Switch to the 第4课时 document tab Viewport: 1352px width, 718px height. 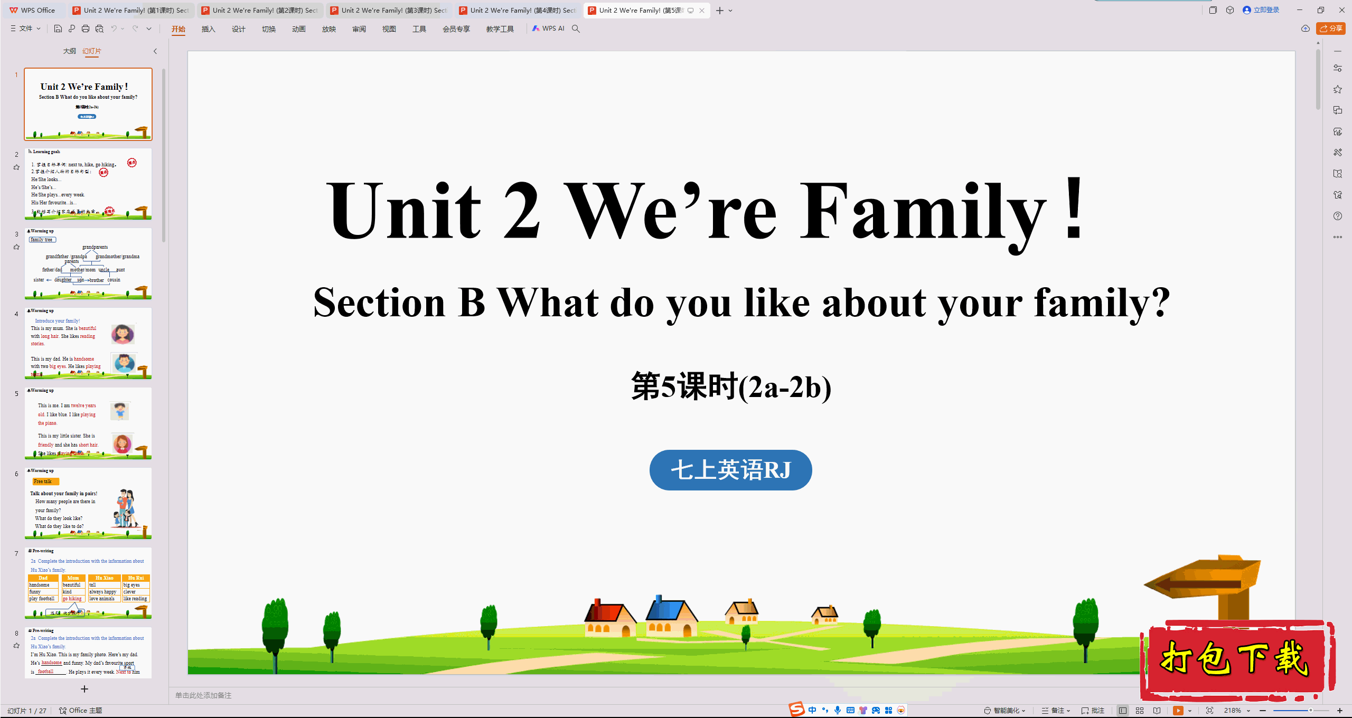(518, 11)
